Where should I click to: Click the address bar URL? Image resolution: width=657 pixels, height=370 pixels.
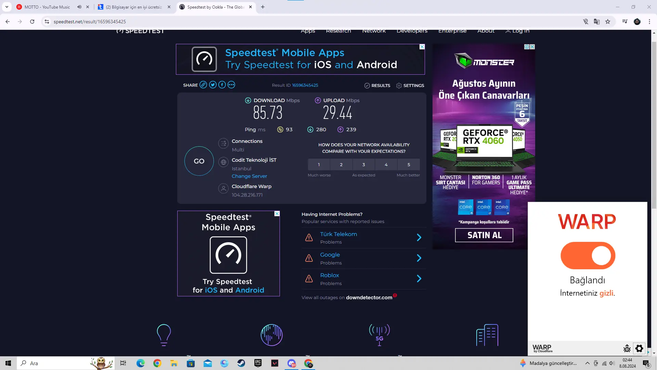click(90, 22)
